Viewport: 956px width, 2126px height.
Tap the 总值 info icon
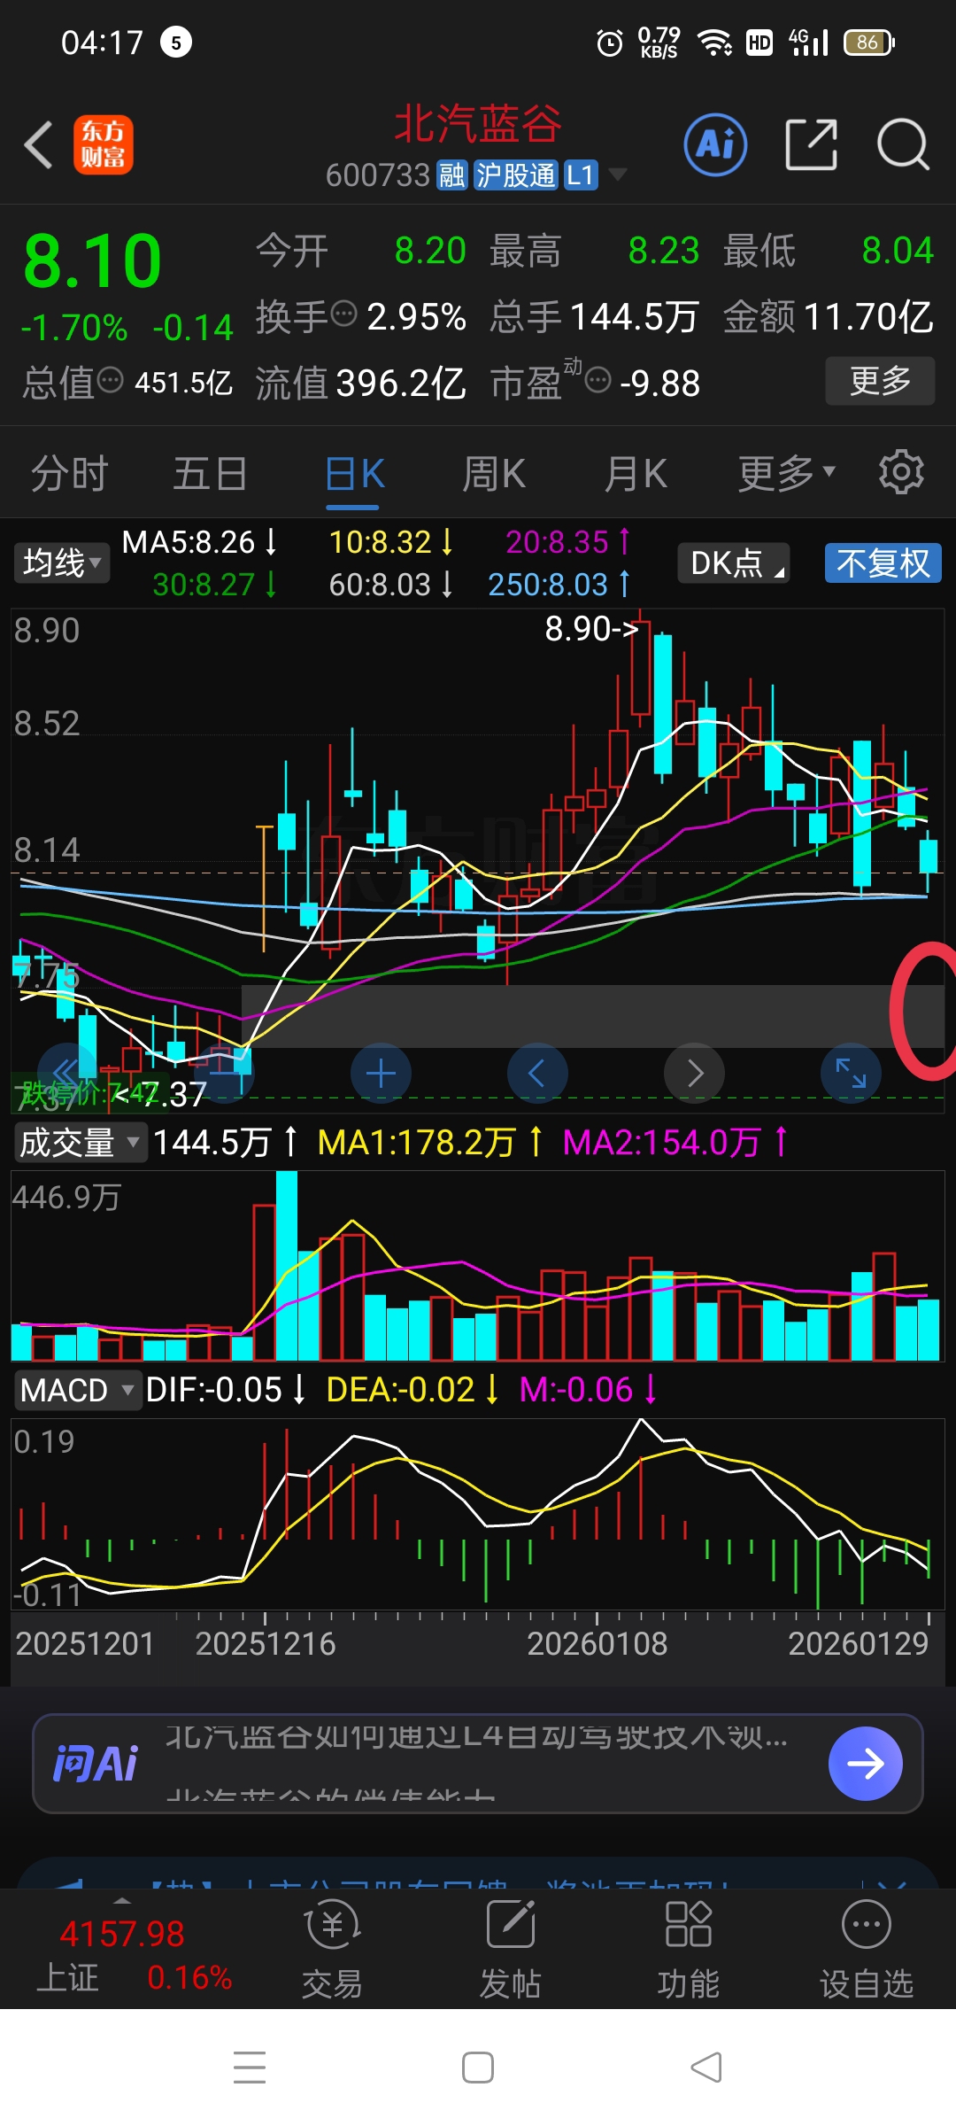pos(110,380)
